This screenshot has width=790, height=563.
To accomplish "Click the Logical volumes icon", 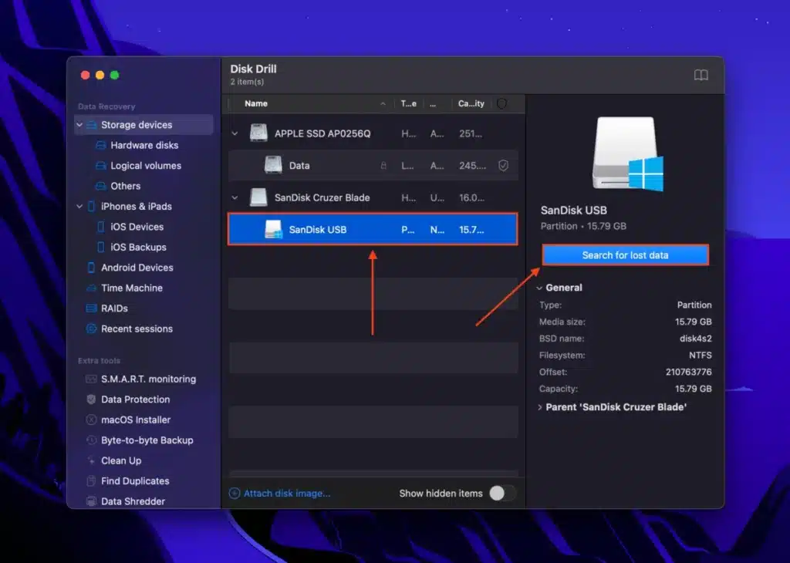I will [x=101, y=166].
